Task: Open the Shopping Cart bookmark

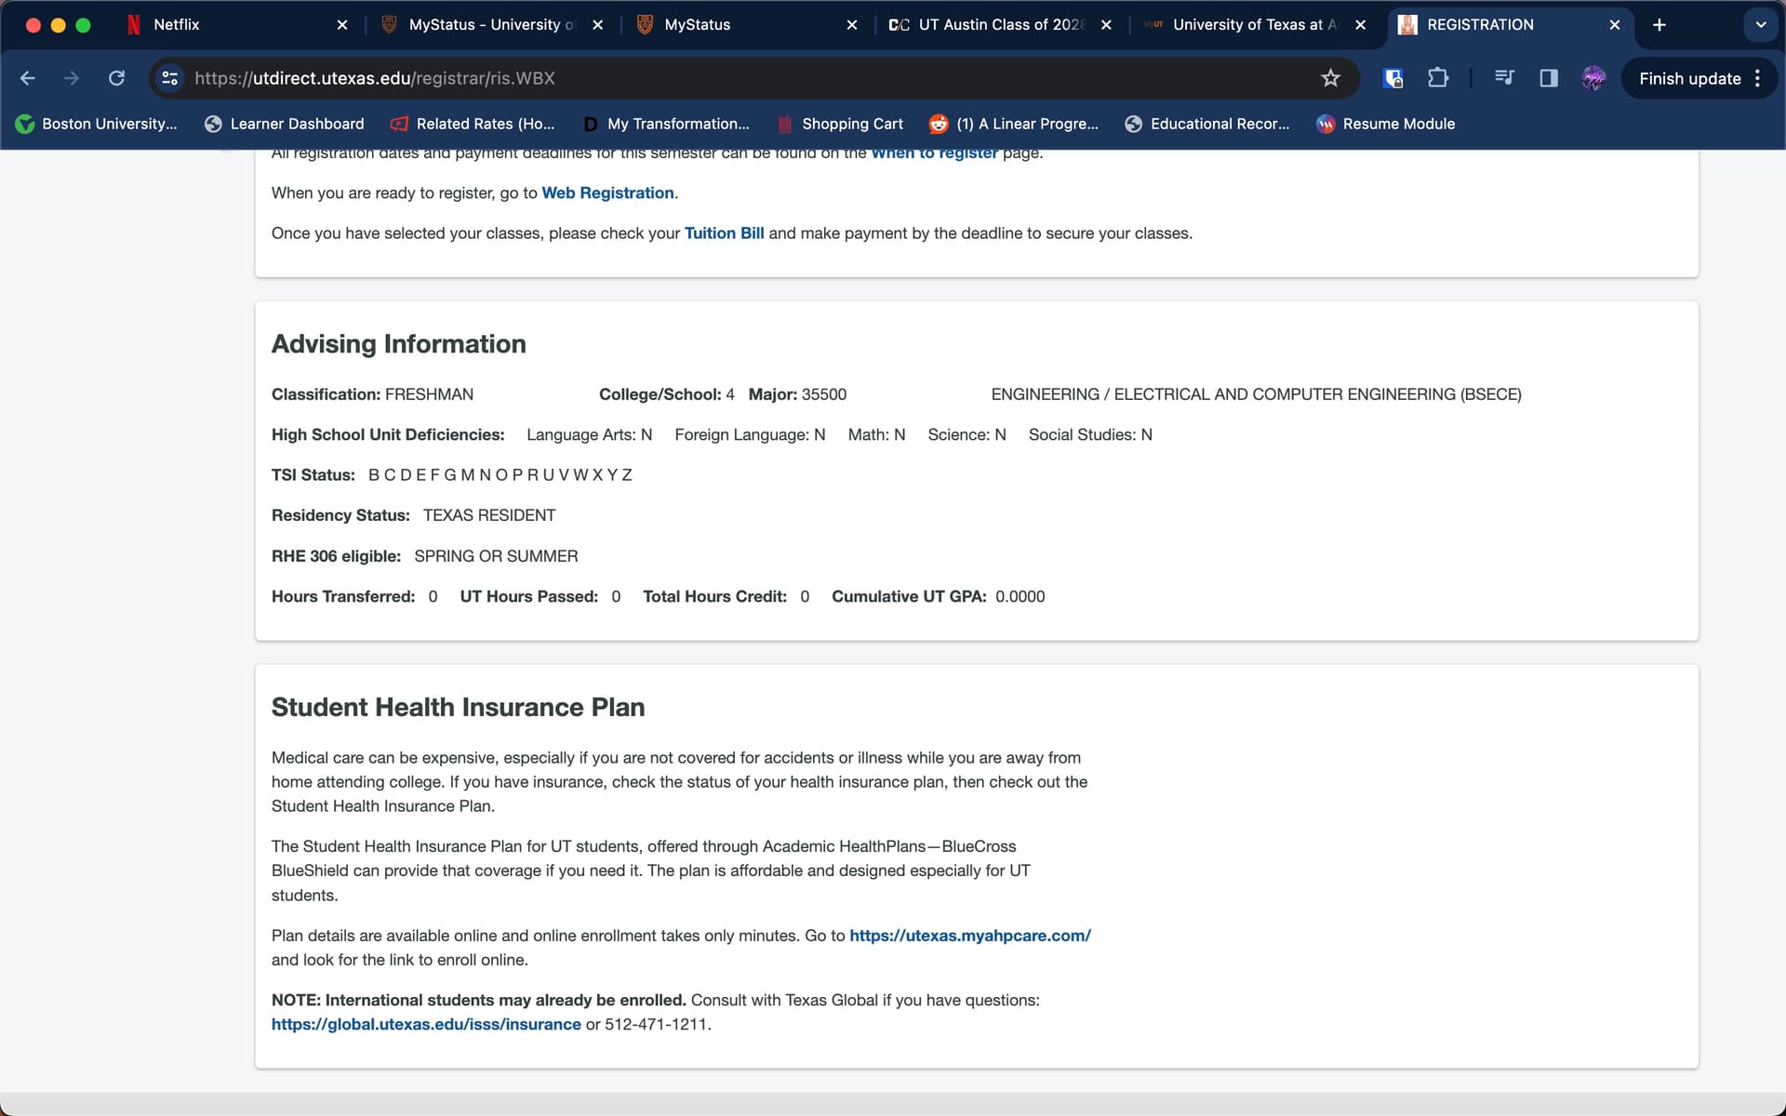Action: coord(840,124)
